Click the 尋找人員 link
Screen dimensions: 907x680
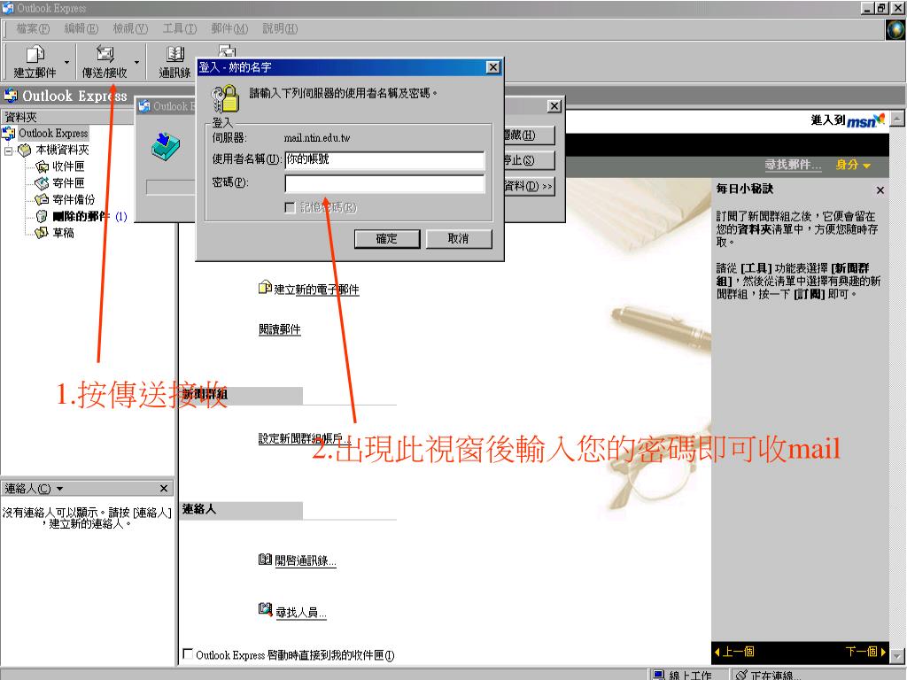pos(301,613)
